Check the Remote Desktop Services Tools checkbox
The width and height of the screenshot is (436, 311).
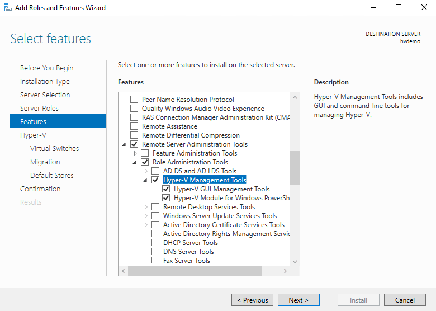pos(155,207)
